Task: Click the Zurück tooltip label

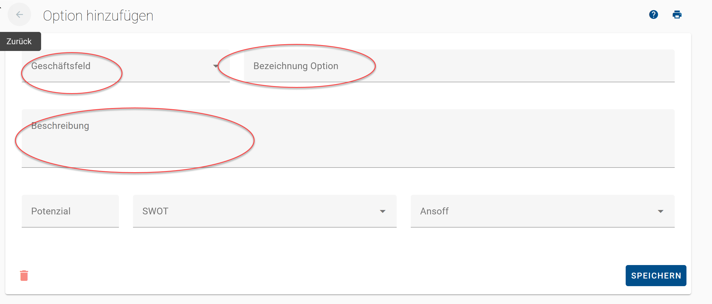Action: [19, 41]
